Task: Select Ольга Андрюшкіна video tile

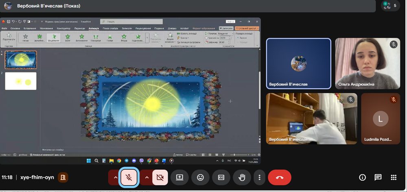Action: 368,63
